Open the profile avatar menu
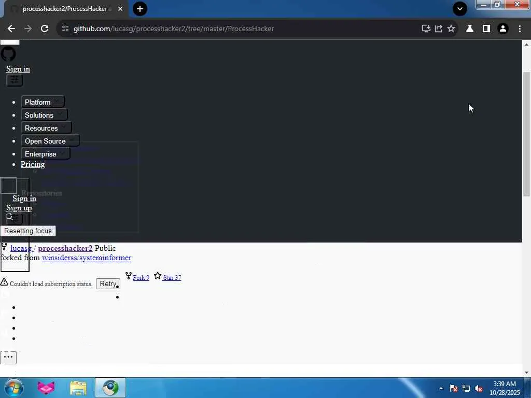The height and width of the screenshot is (398, 531). coord(503,29)
